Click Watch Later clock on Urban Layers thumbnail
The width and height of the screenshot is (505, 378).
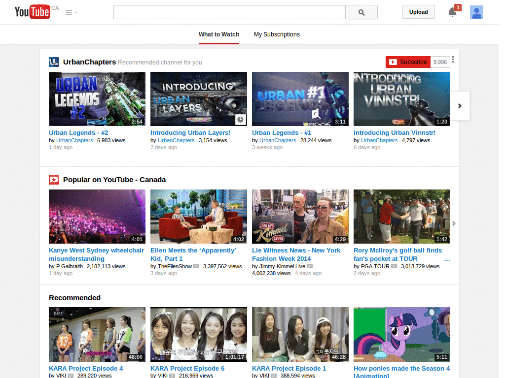240,120
